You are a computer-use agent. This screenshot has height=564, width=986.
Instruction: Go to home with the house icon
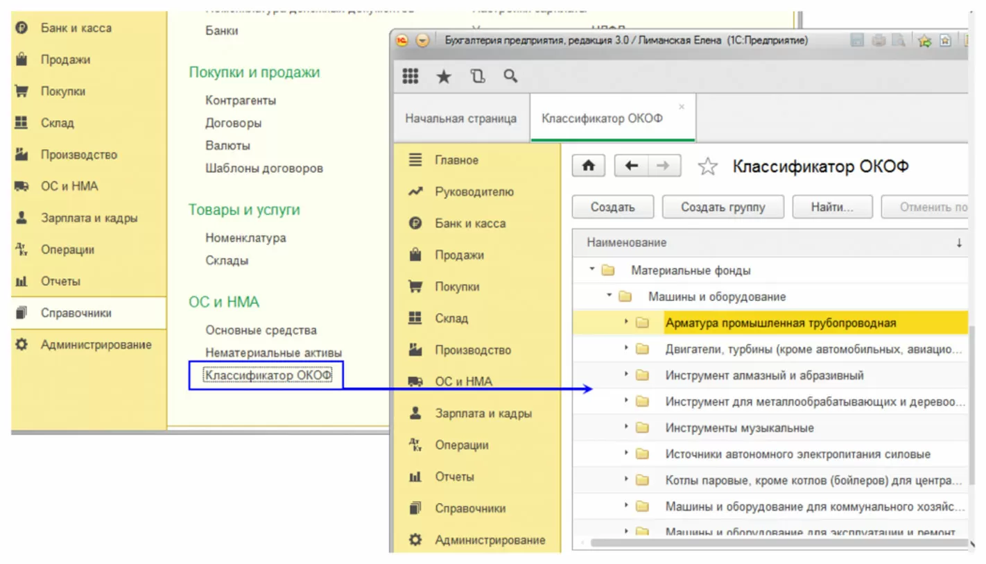click(589, 166)
